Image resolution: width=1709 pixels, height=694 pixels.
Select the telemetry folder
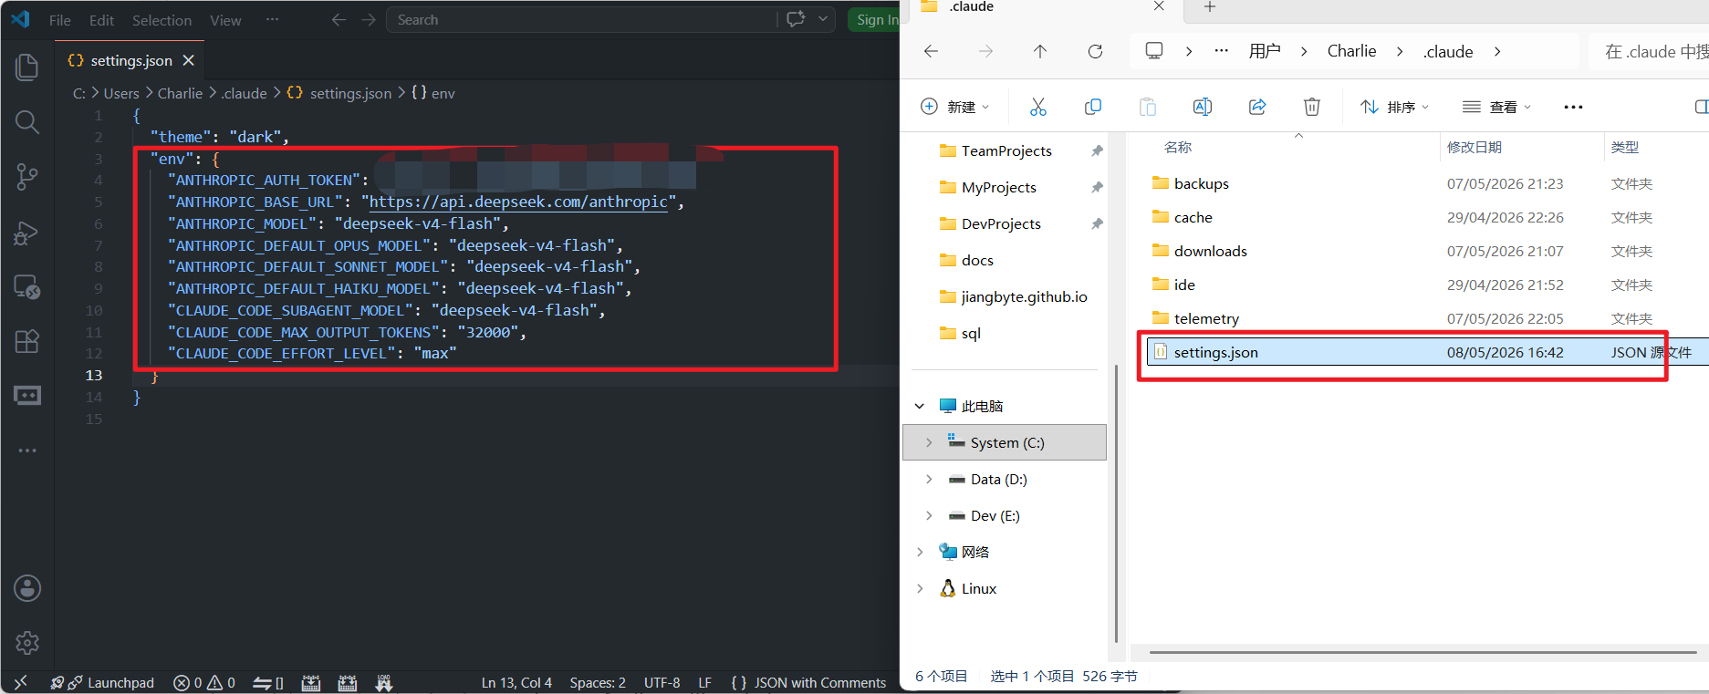point(1206,318)
